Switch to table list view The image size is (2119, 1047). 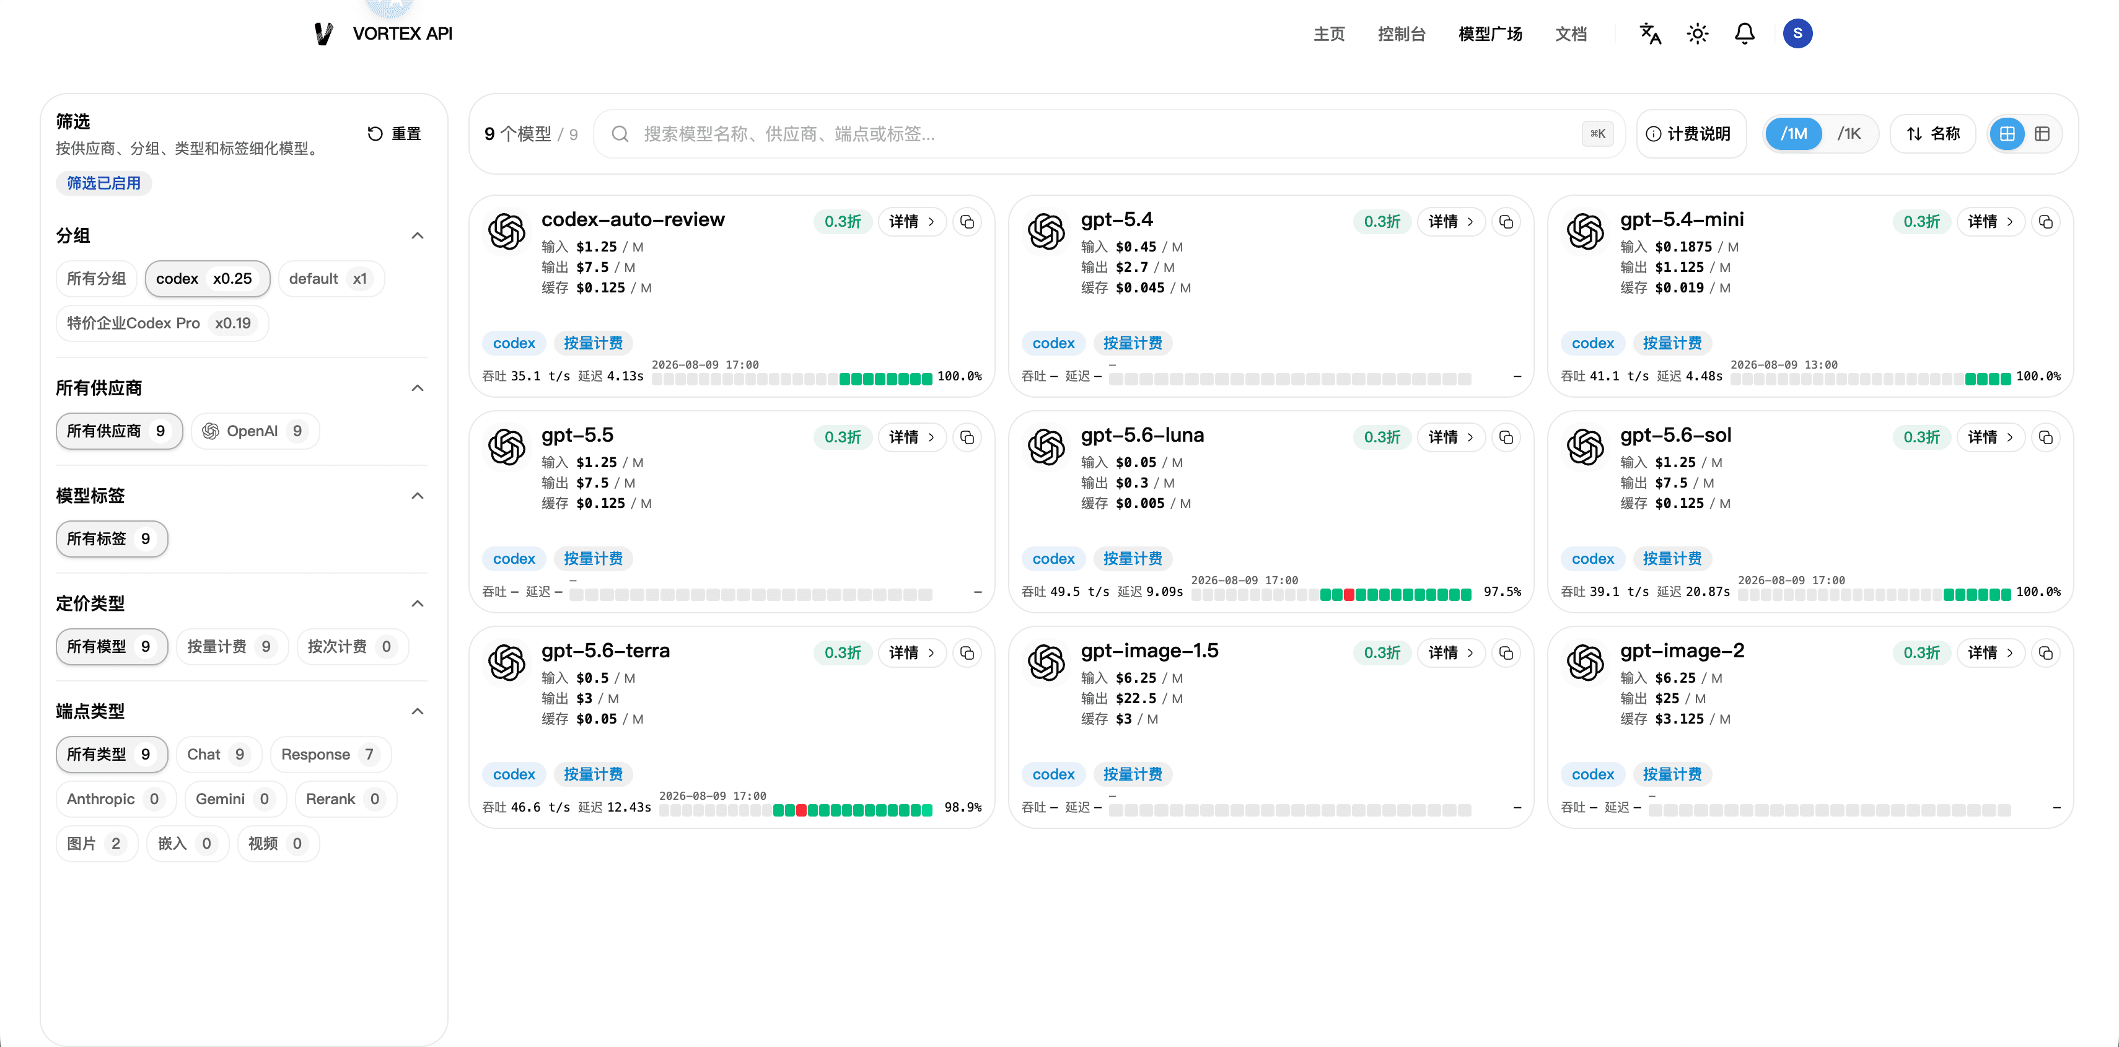[2042, 134]
